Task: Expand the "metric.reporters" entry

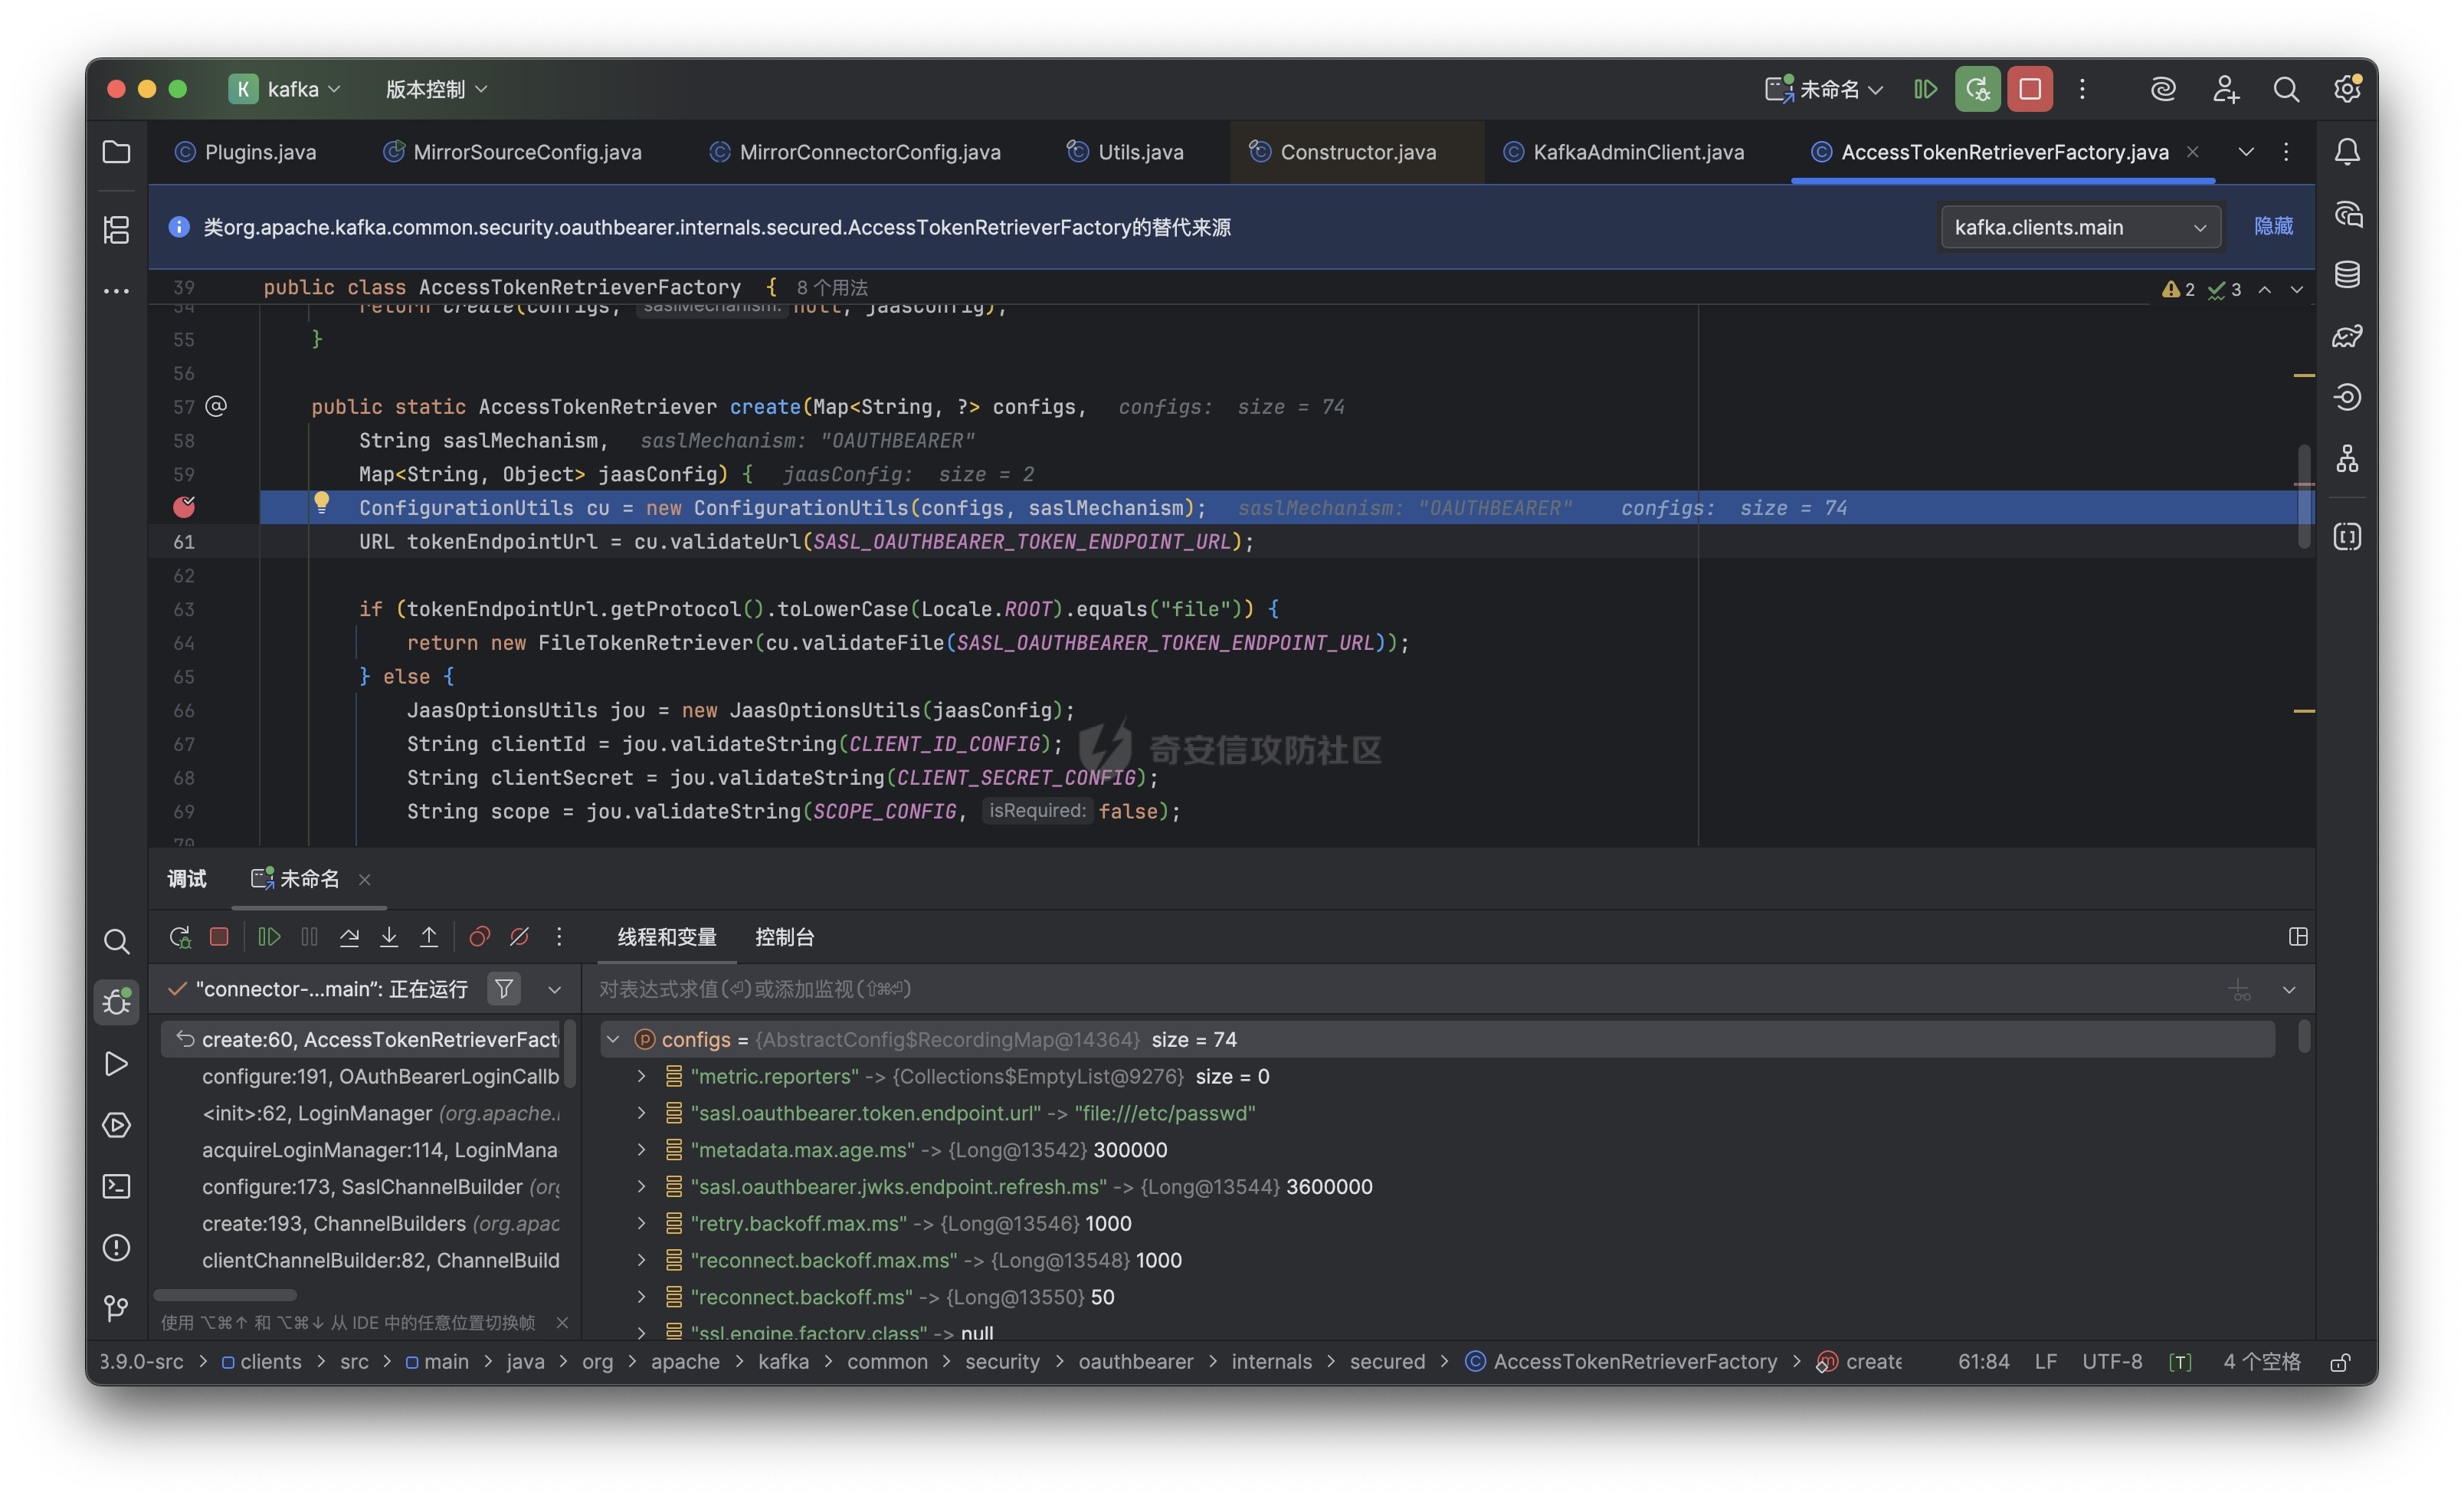Action: (x=642, y=1077)
